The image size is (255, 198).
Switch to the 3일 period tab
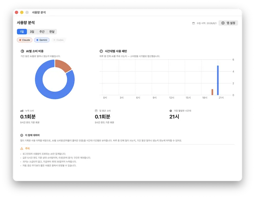pyautogui.click(x=32, y=32)
